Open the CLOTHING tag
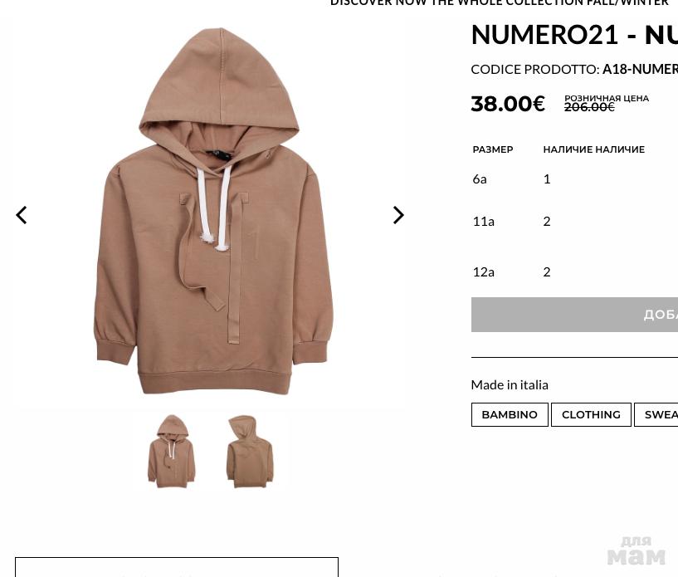The image size is (678, 577). (591, 414)
